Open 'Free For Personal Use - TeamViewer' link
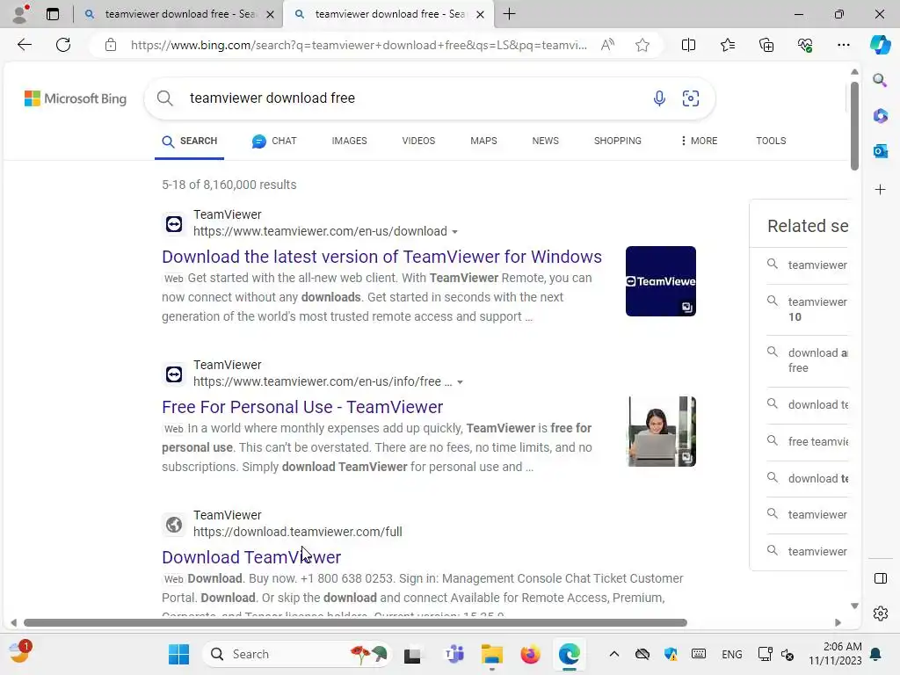Screen dimensions: 900x675 point(302,407)
